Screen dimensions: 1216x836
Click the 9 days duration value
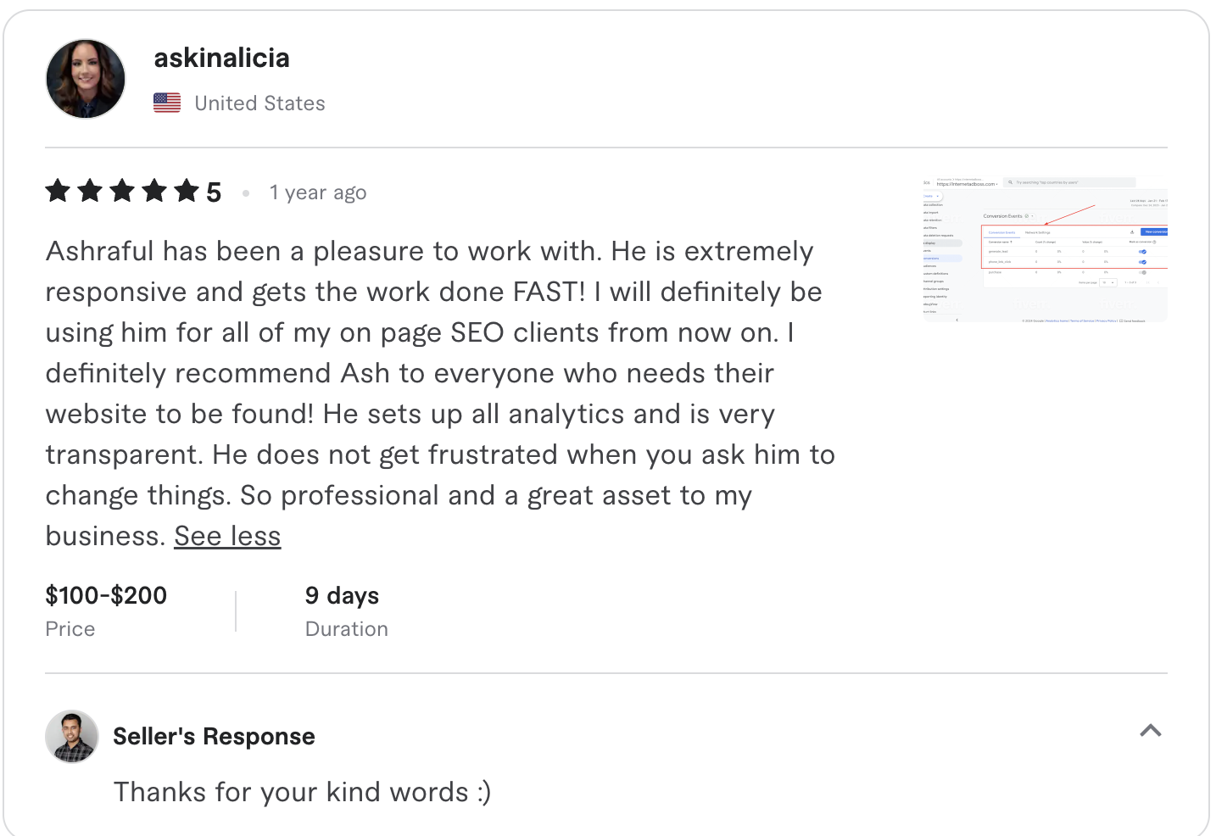click(x=342, y=595)
